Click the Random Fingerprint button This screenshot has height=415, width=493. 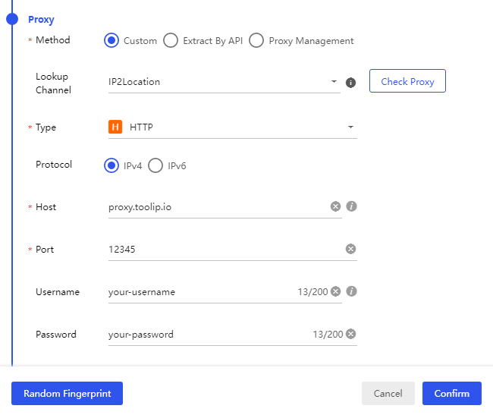click(67, 393)
